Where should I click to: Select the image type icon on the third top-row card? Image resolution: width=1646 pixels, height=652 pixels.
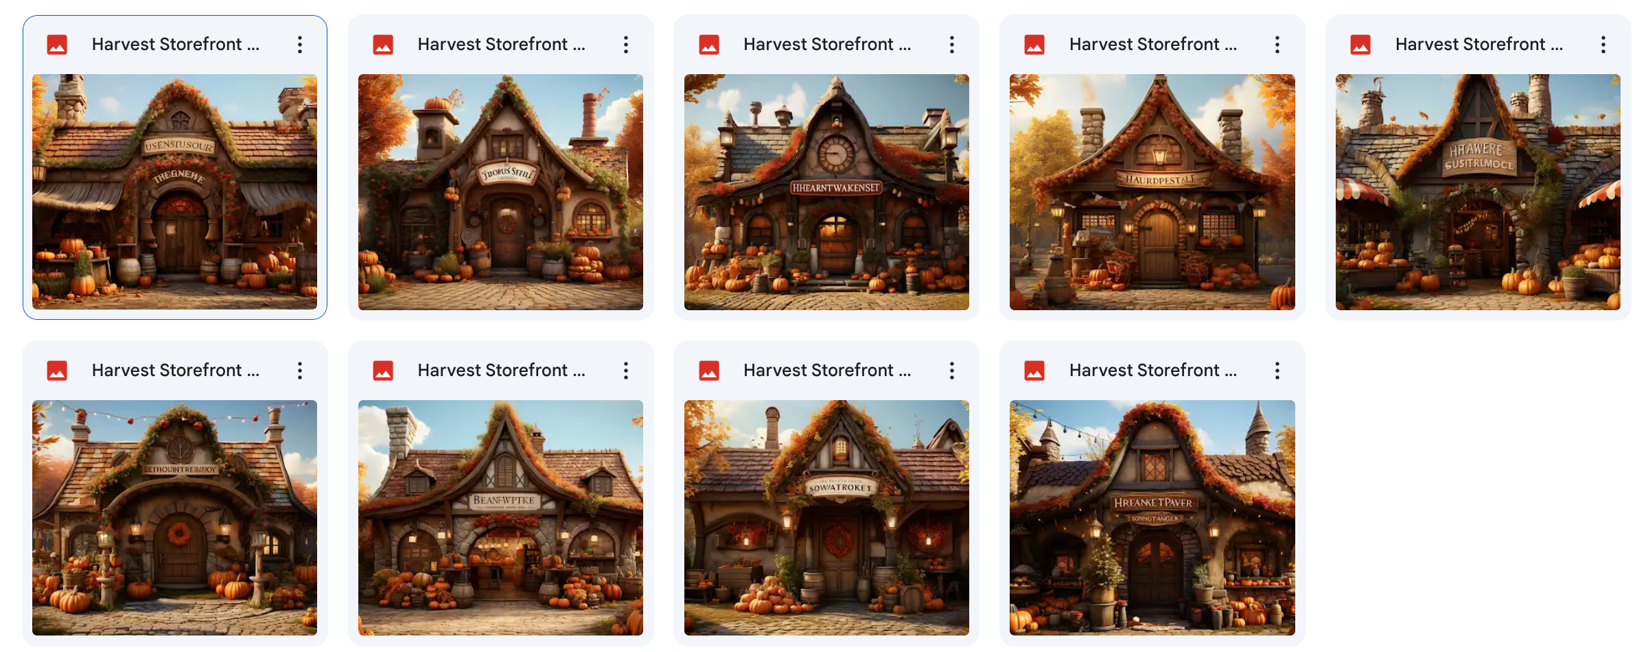tap(710, 44)
